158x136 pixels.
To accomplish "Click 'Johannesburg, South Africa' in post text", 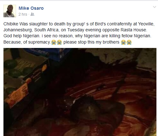I will point(31,30).
